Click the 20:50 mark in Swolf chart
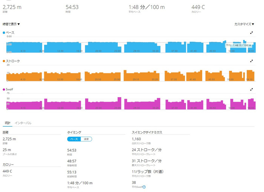The height and width of the screenshot is (192, 264). coord(98,108)
